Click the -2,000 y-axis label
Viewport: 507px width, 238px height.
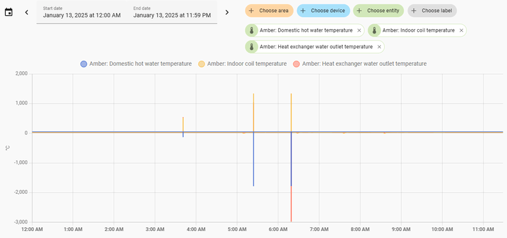(22, 192)
